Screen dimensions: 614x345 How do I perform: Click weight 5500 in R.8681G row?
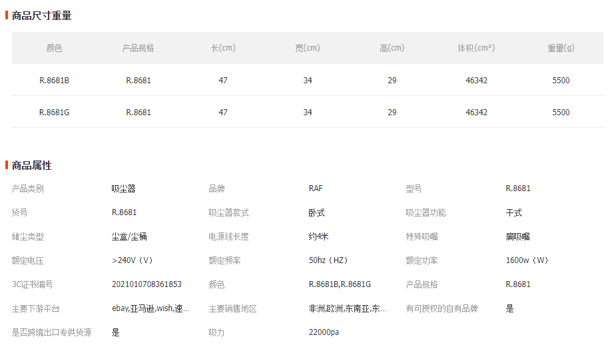[x=561, y=113]
